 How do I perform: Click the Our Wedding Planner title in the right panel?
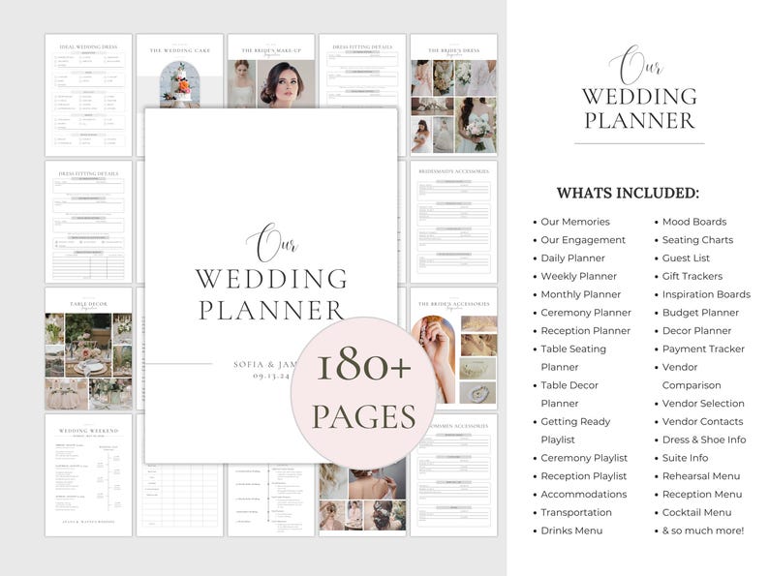pos(639,88)
